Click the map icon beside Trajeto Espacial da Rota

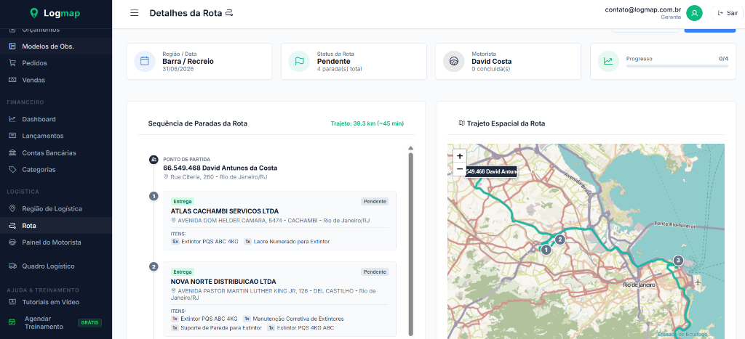[461, 123]
